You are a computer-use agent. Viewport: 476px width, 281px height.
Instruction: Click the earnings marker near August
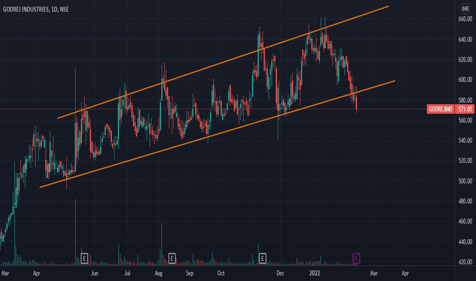pos(172,259)
